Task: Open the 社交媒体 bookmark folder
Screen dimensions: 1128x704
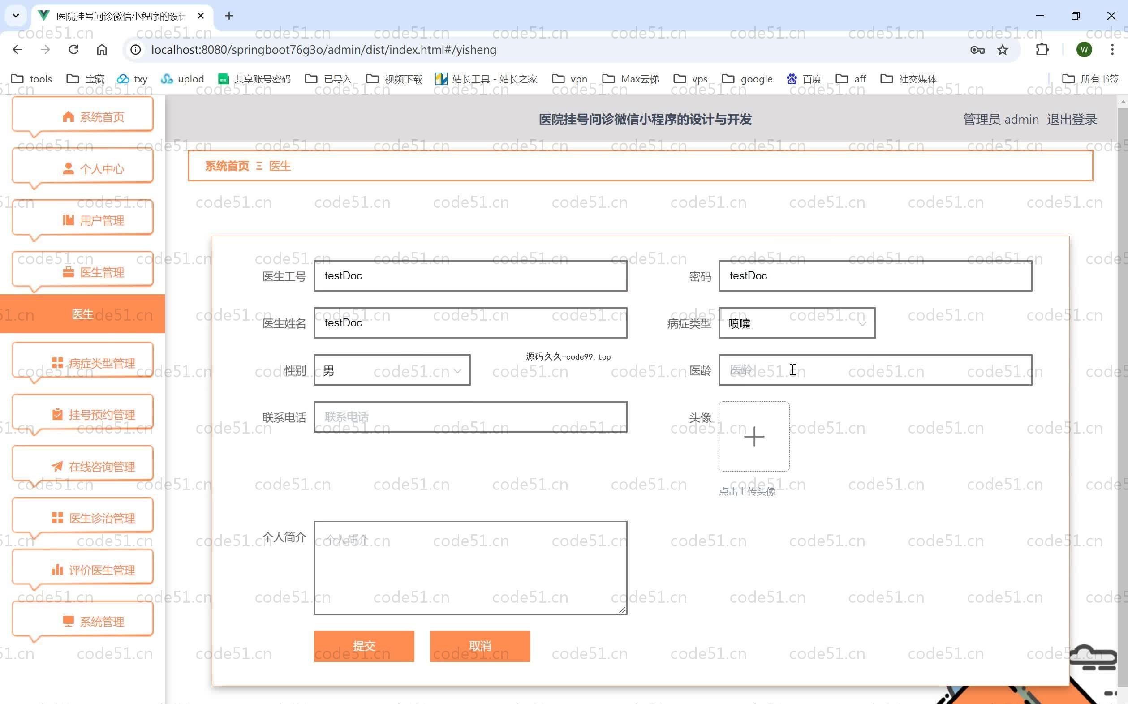Action: click(x=908, y=79)
